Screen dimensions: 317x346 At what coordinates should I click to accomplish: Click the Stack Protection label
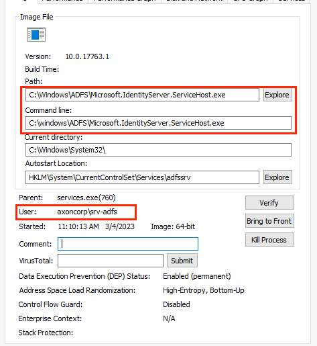coord(46,333)
